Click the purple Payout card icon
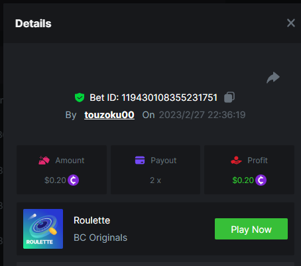 coord(140,161)
